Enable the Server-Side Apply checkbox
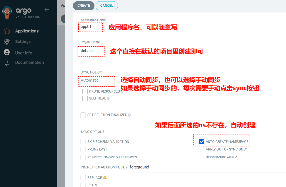The height and width of the screenshot is (187, 286). point(202,157)
